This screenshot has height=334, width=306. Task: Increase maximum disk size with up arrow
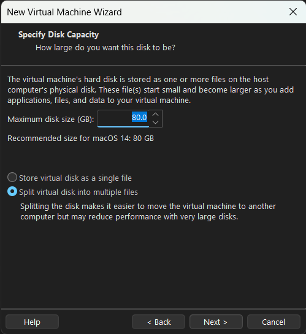(x=156, y=115)
